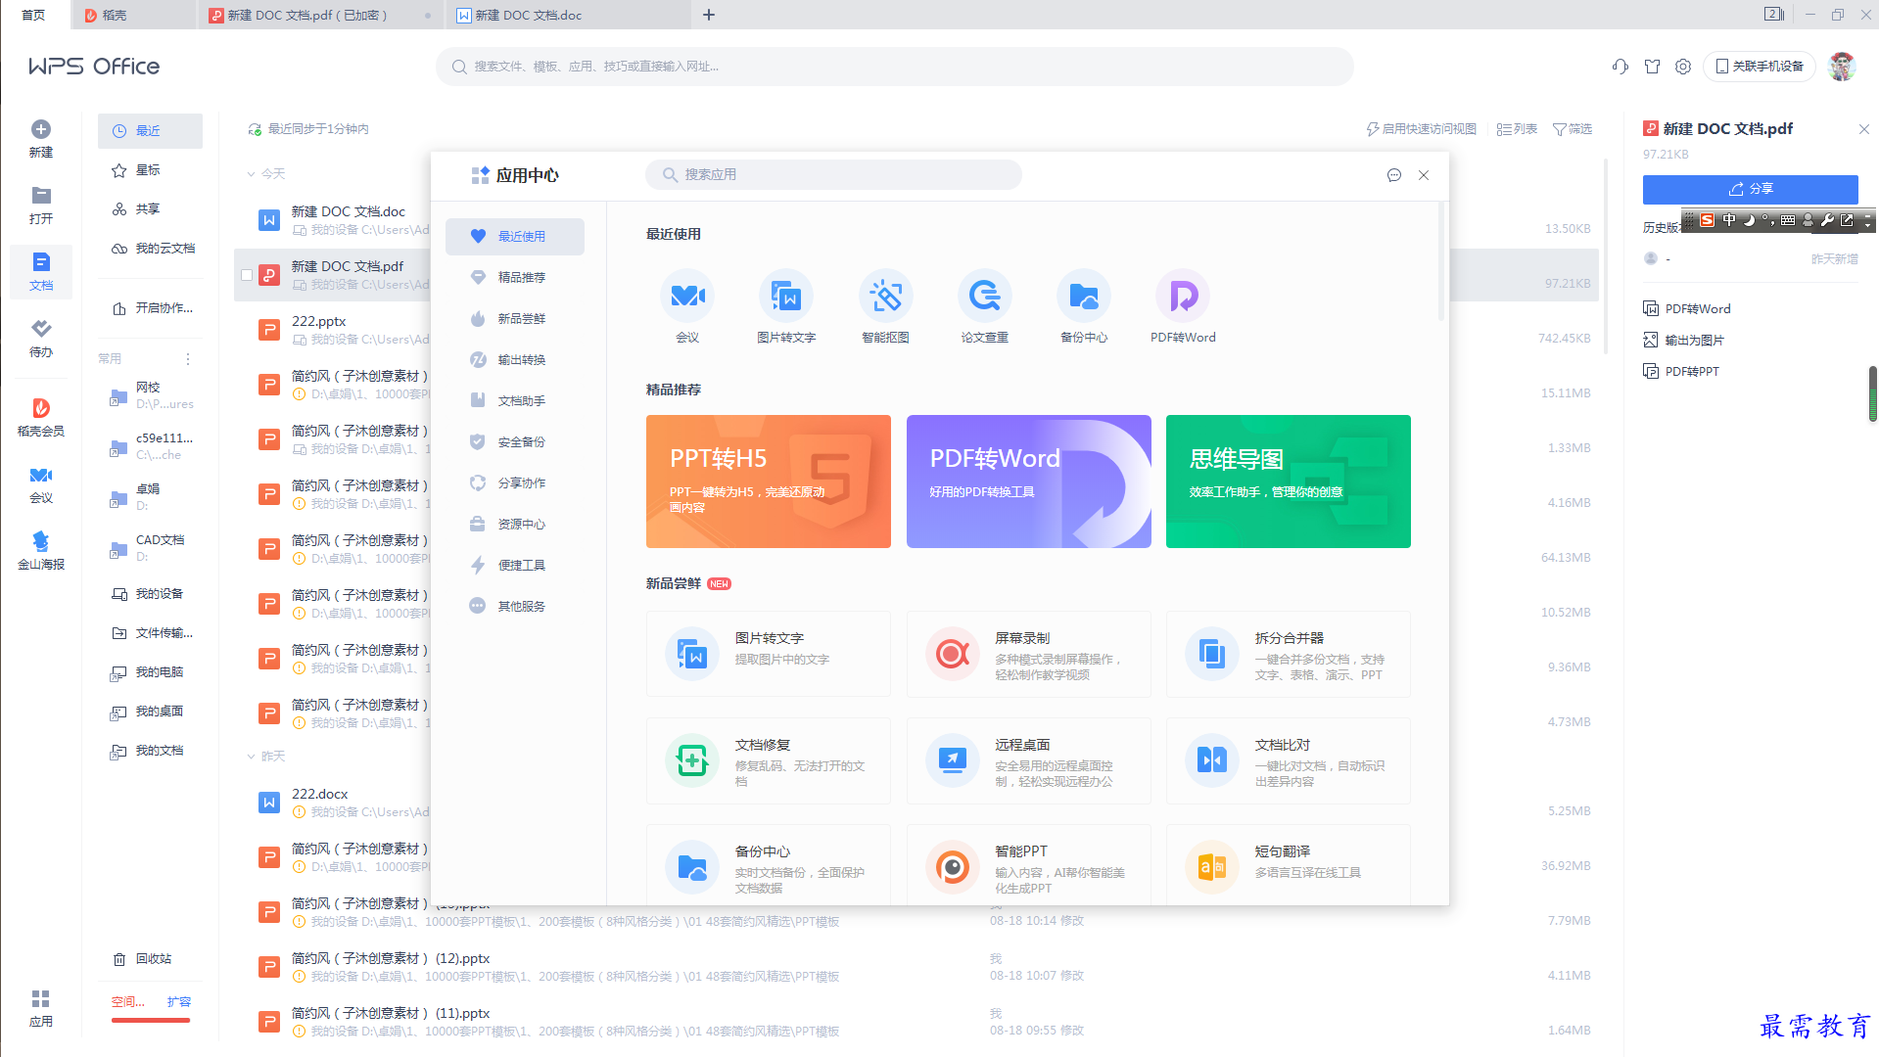Open the 思维导图 promo banner
The image size is (1879, 1057).
tap(1289, 482)
